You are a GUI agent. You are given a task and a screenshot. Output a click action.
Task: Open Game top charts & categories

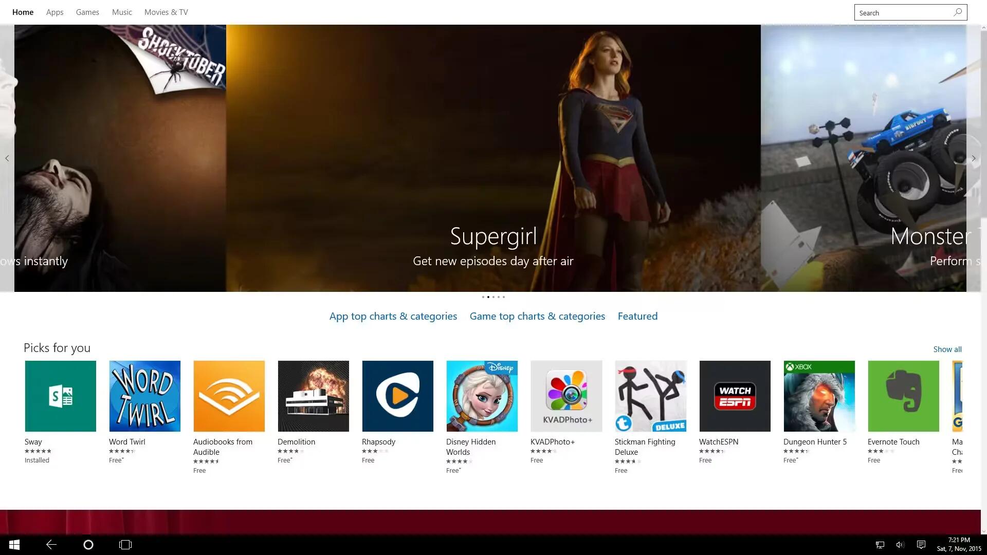(537, 317)
